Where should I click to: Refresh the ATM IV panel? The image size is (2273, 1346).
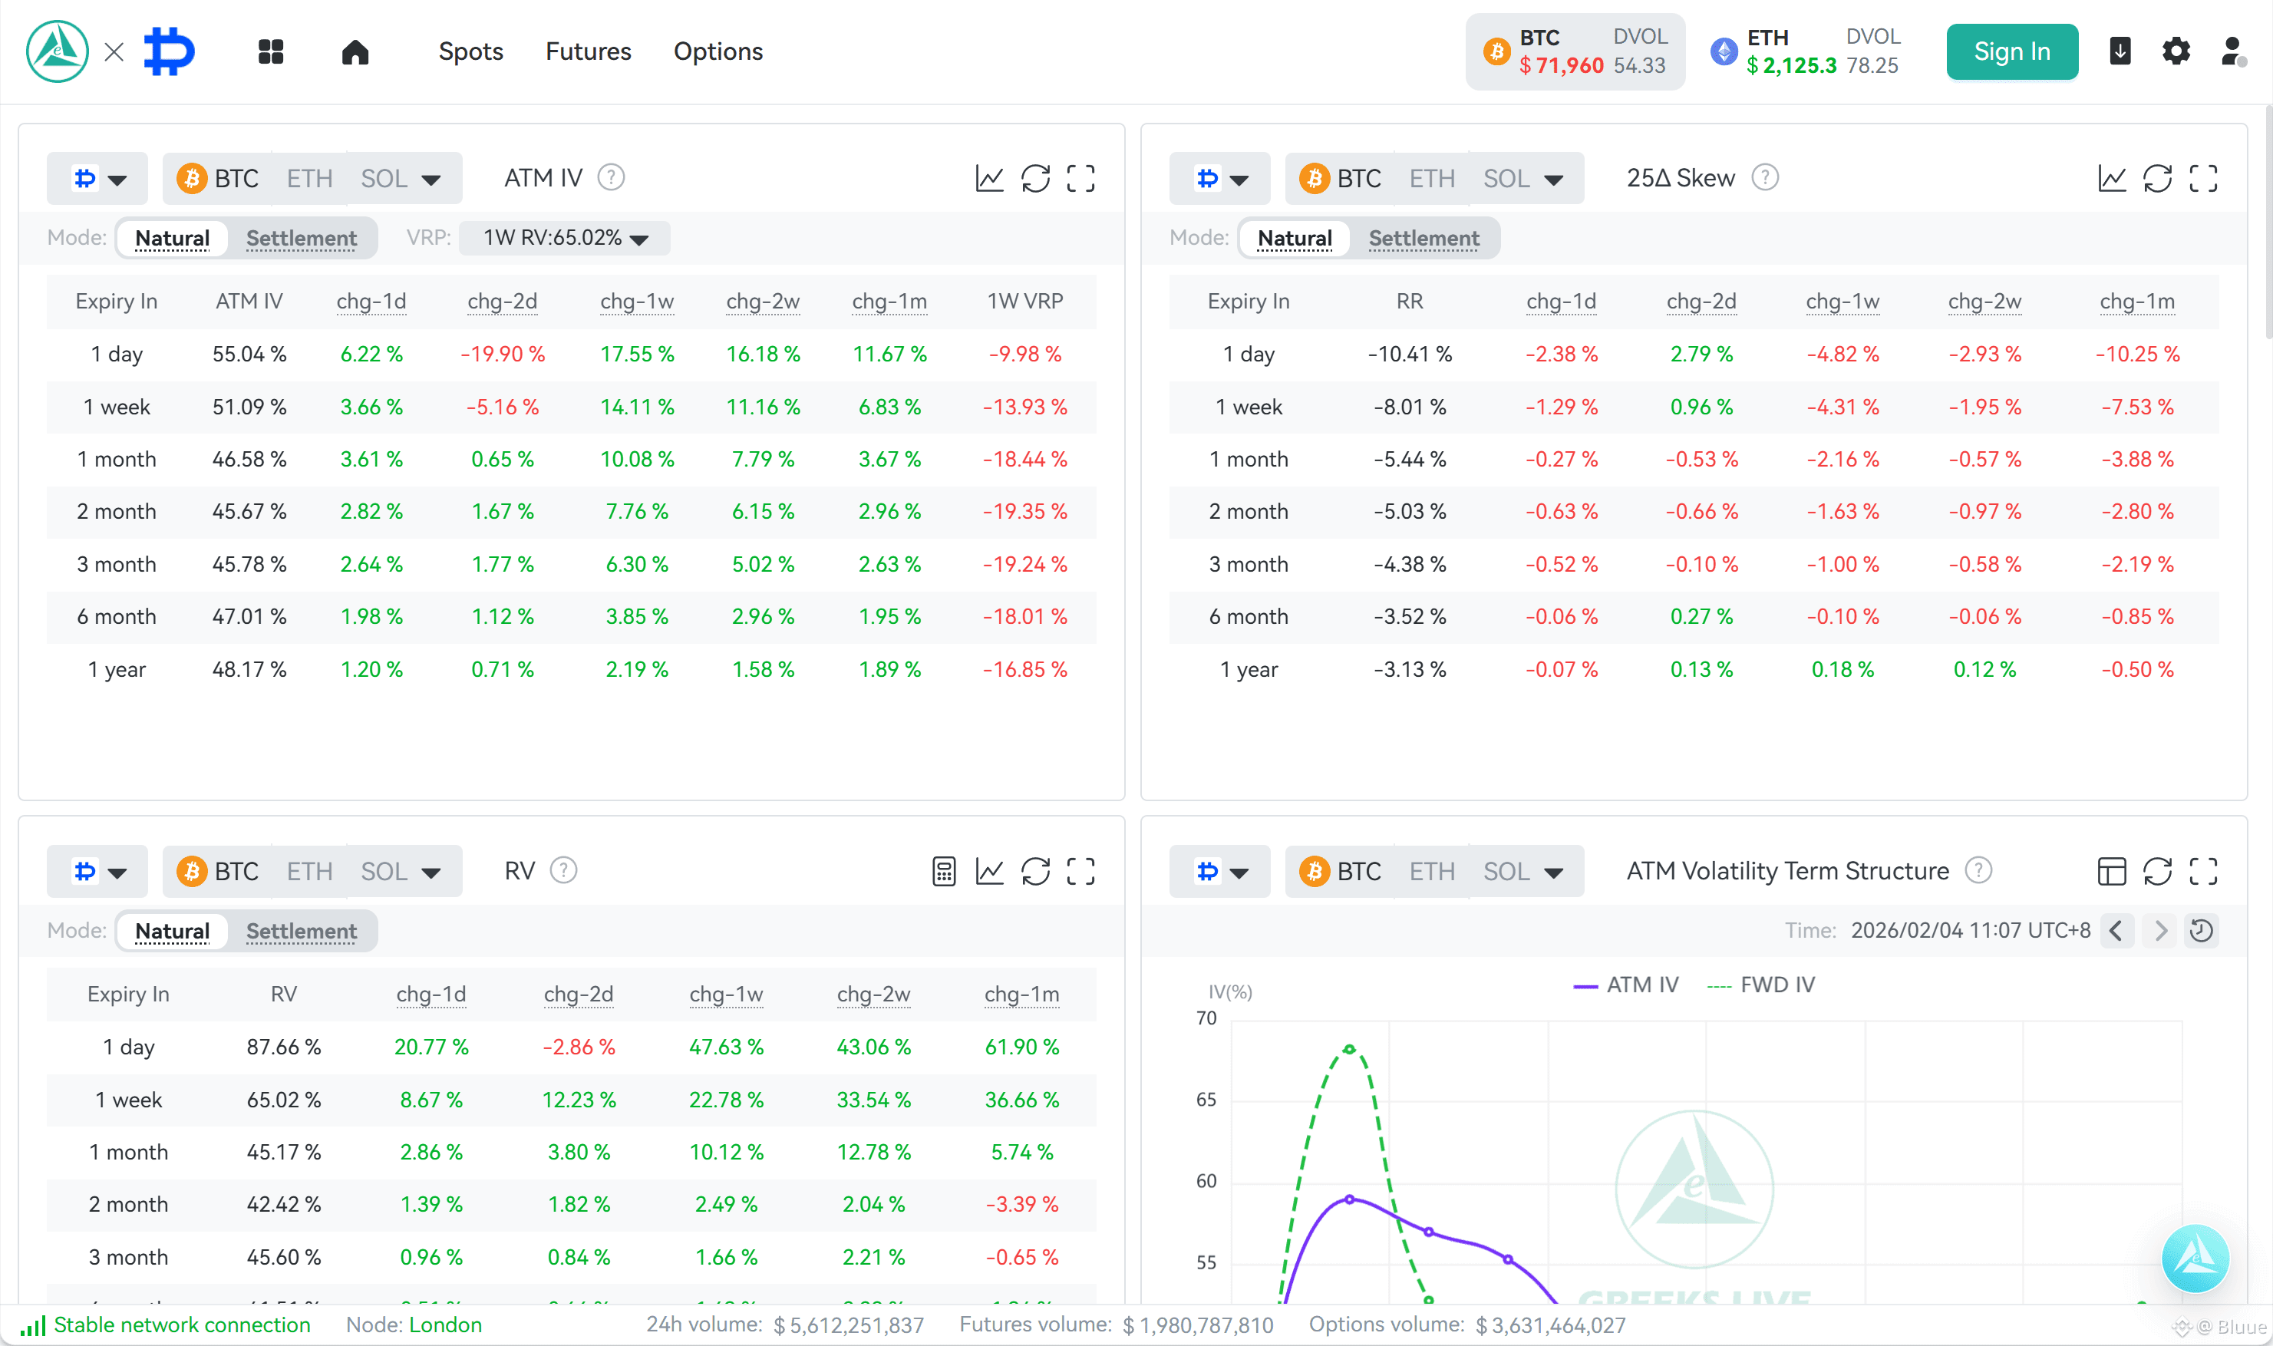click(1035, 179)
